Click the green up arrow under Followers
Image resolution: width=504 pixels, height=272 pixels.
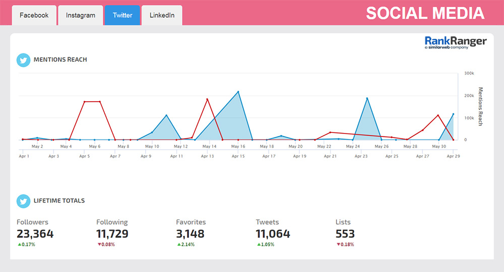pos(19,245)
